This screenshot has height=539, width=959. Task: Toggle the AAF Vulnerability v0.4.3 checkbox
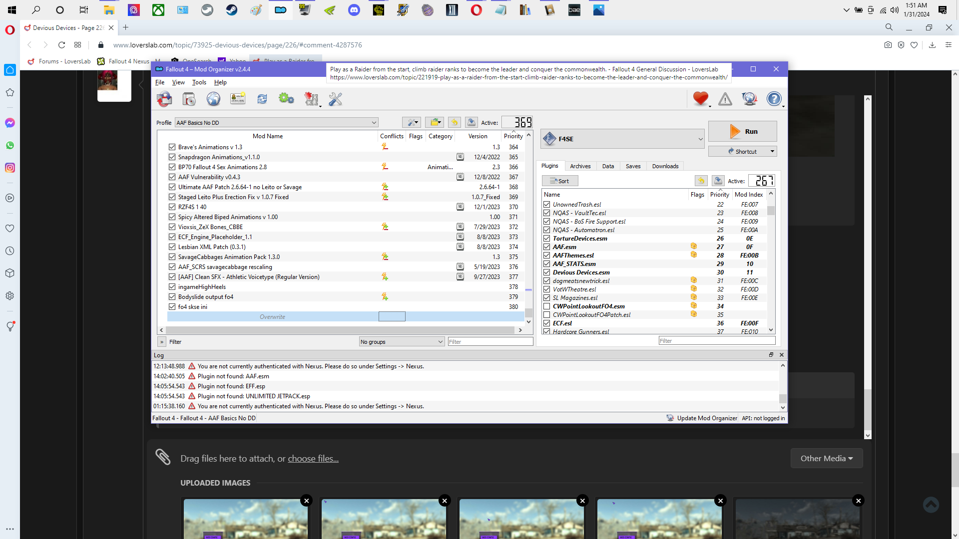(x=172, y=177)
